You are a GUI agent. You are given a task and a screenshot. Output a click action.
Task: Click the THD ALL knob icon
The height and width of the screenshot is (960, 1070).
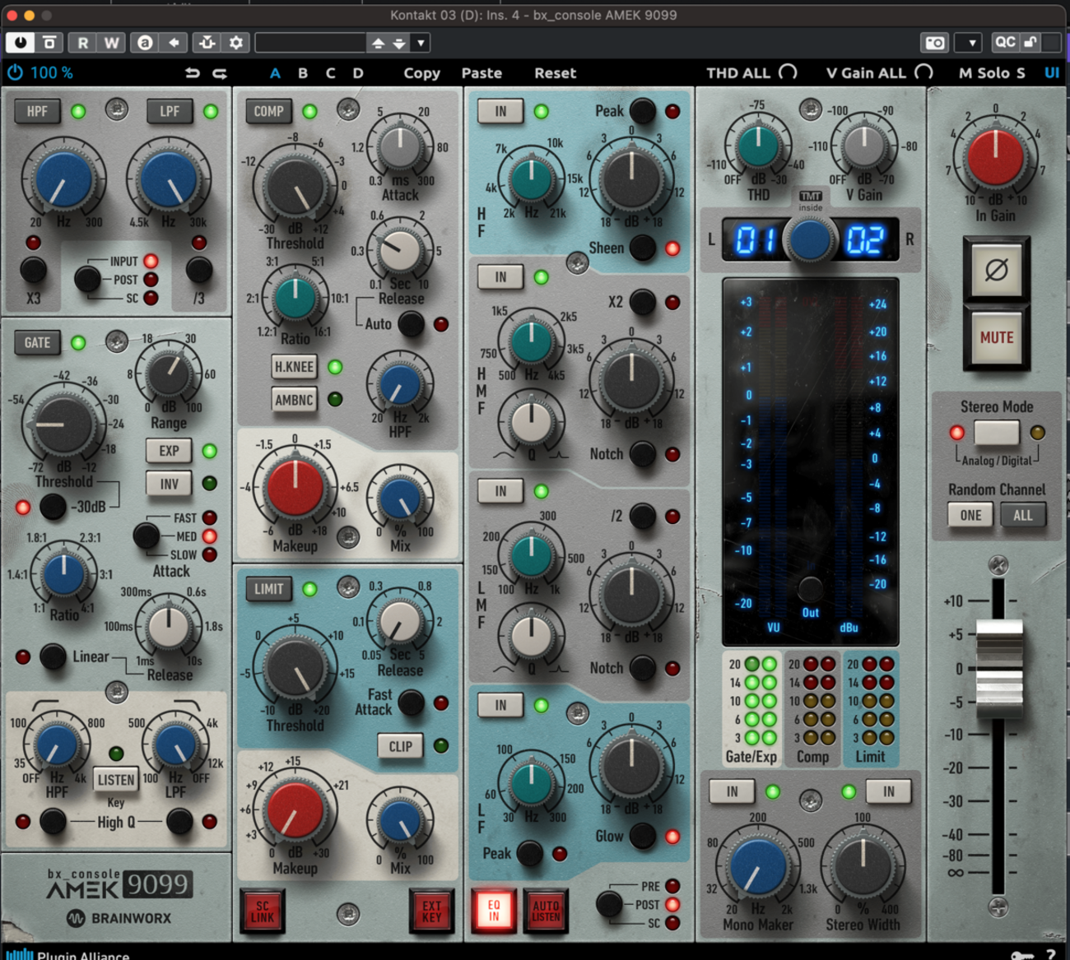(x=788, y=72)
